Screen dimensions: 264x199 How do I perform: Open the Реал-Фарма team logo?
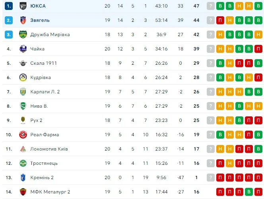[x=23, y=135]
